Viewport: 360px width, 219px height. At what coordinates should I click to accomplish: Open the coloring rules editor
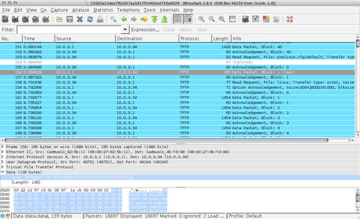266,19
